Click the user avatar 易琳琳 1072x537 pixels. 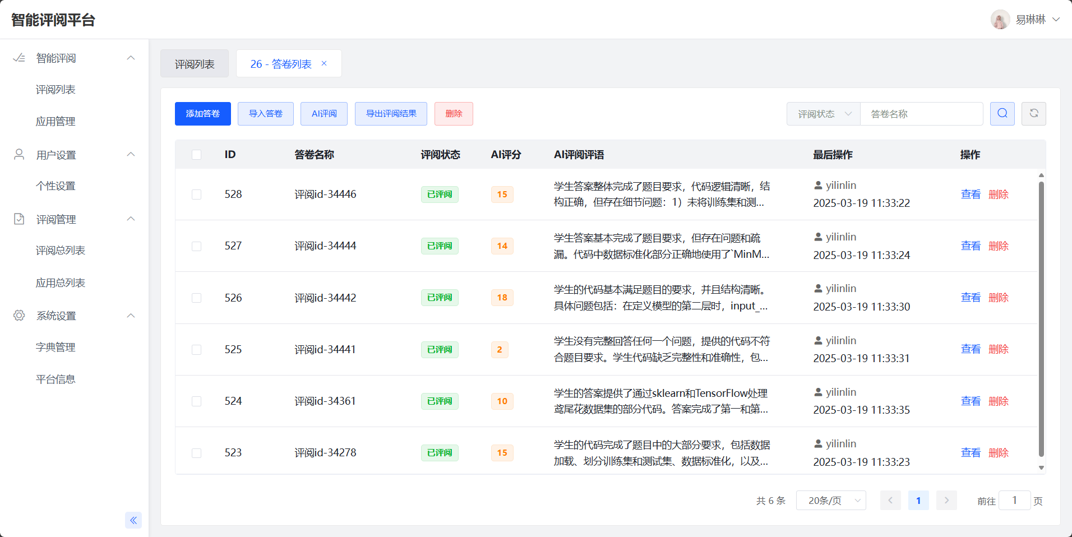(1000, 20)
